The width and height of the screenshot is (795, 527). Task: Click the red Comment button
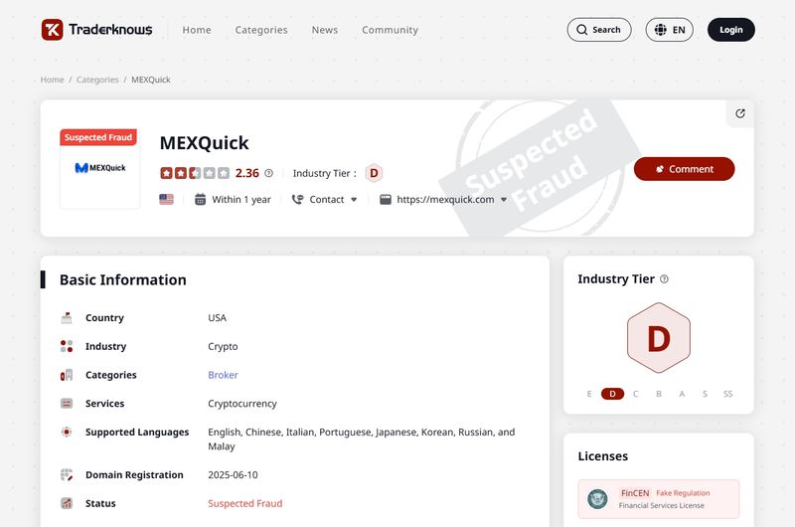click(x=684, y=169)
